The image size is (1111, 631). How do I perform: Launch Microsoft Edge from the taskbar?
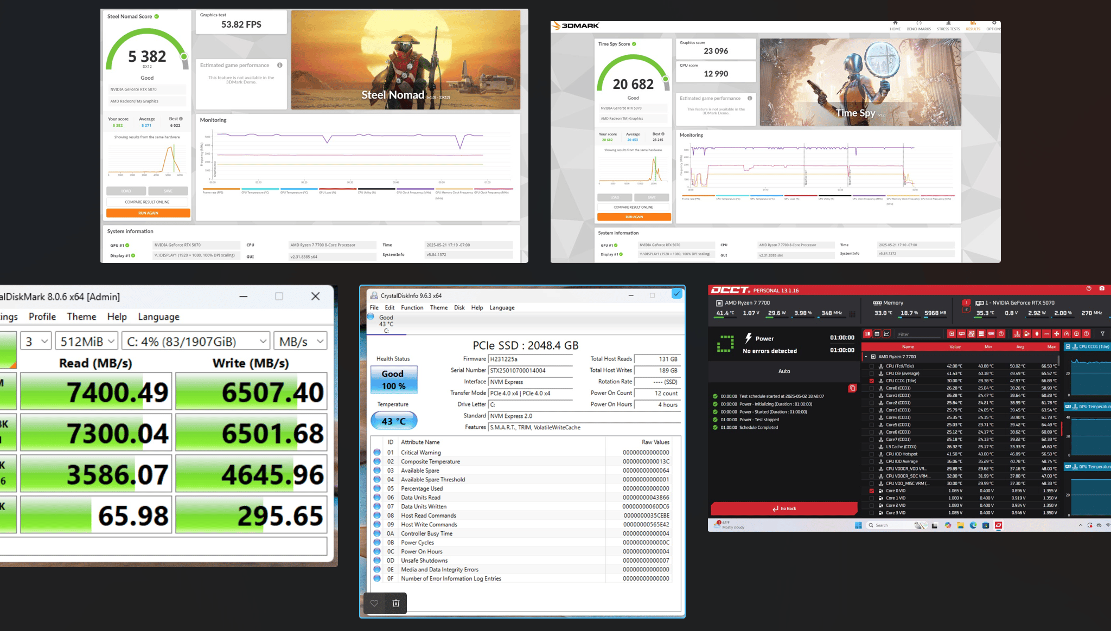coord(973,525)
